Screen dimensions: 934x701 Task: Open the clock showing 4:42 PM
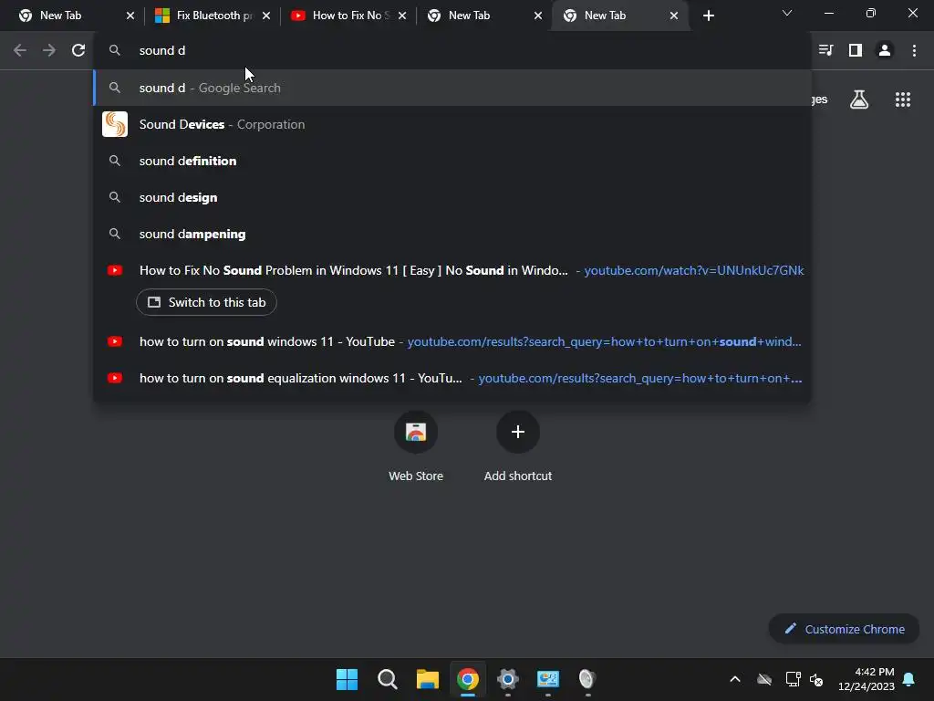(867, 679)
